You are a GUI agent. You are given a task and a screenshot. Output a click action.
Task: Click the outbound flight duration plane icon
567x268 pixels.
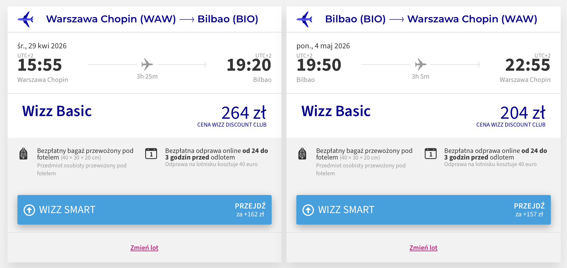coord(147,64)
